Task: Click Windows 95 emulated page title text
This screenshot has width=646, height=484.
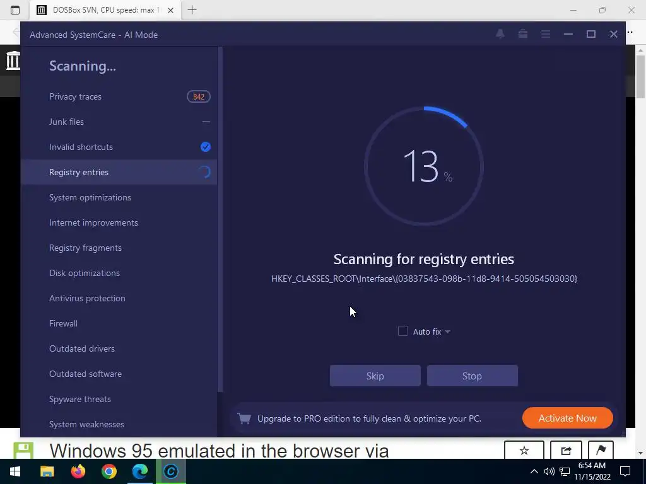Action: 219,451
